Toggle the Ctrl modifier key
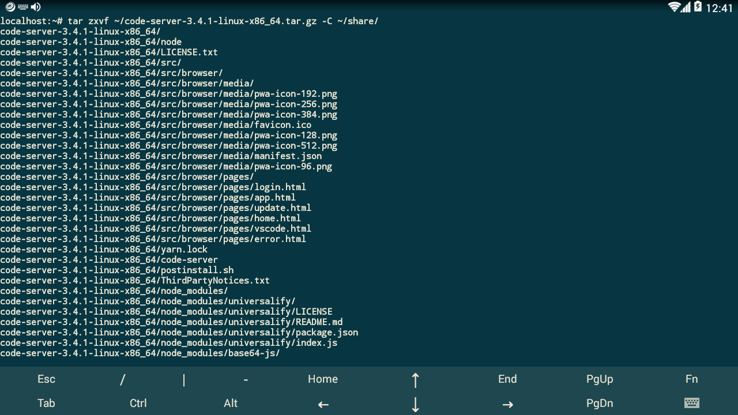Image resolution: width=738 pixels, height=415 pixels. [138, 403]
